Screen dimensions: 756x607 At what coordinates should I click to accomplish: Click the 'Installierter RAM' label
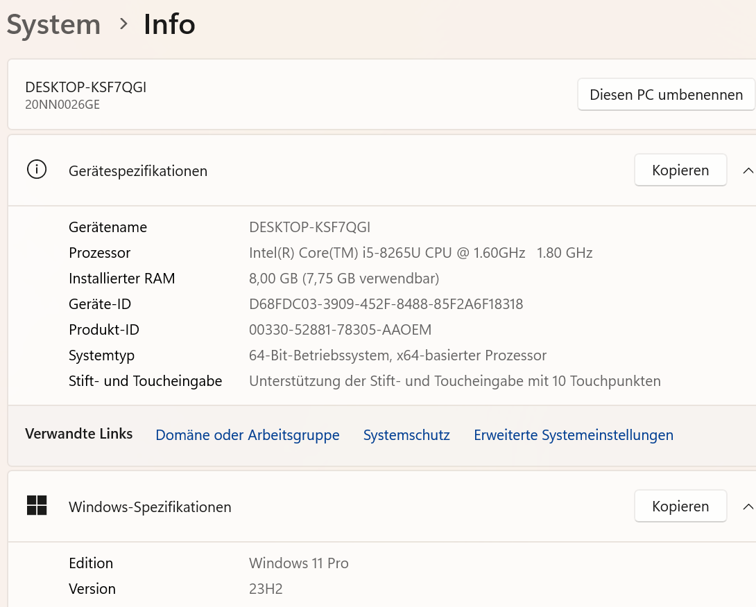coord(122,279)
